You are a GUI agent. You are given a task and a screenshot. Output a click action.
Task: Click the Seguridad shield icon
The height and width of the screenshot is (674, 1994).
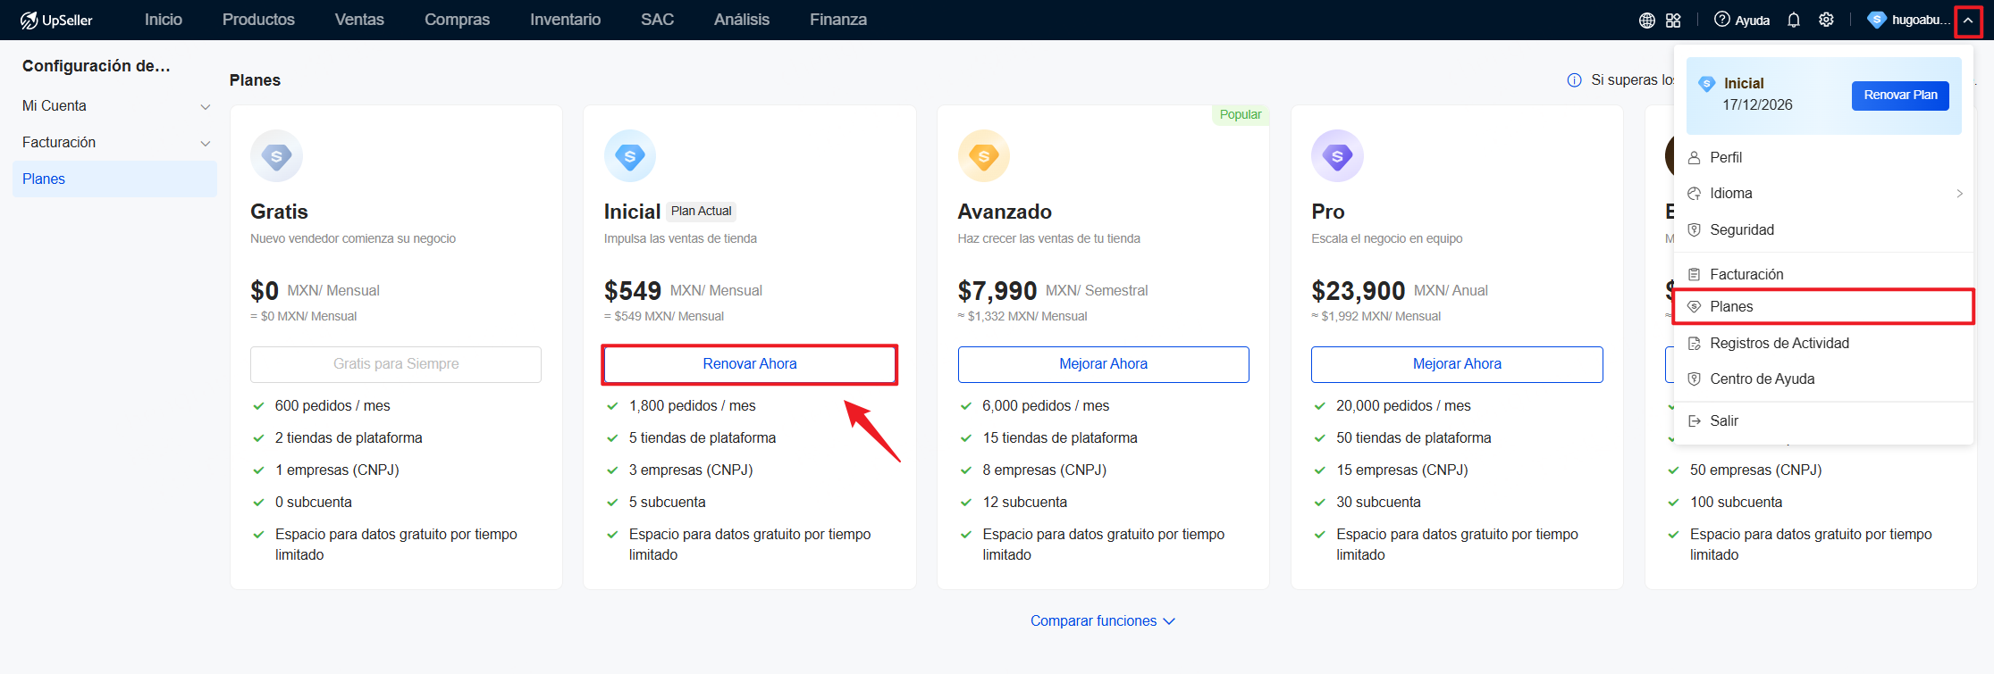tap(1694, 230)
